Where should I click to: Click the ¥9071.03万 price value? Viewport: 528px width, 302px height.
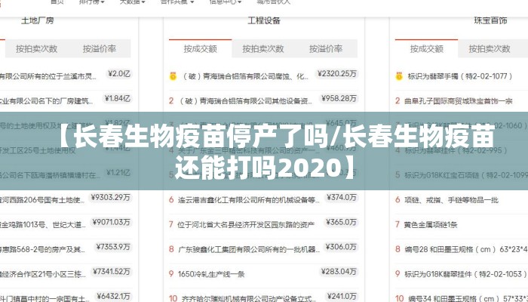(111, 222)
